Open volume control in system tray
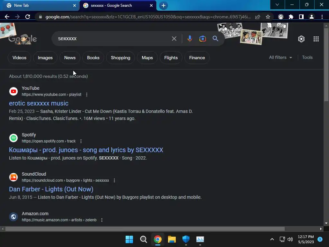 [x=290, y=239]
